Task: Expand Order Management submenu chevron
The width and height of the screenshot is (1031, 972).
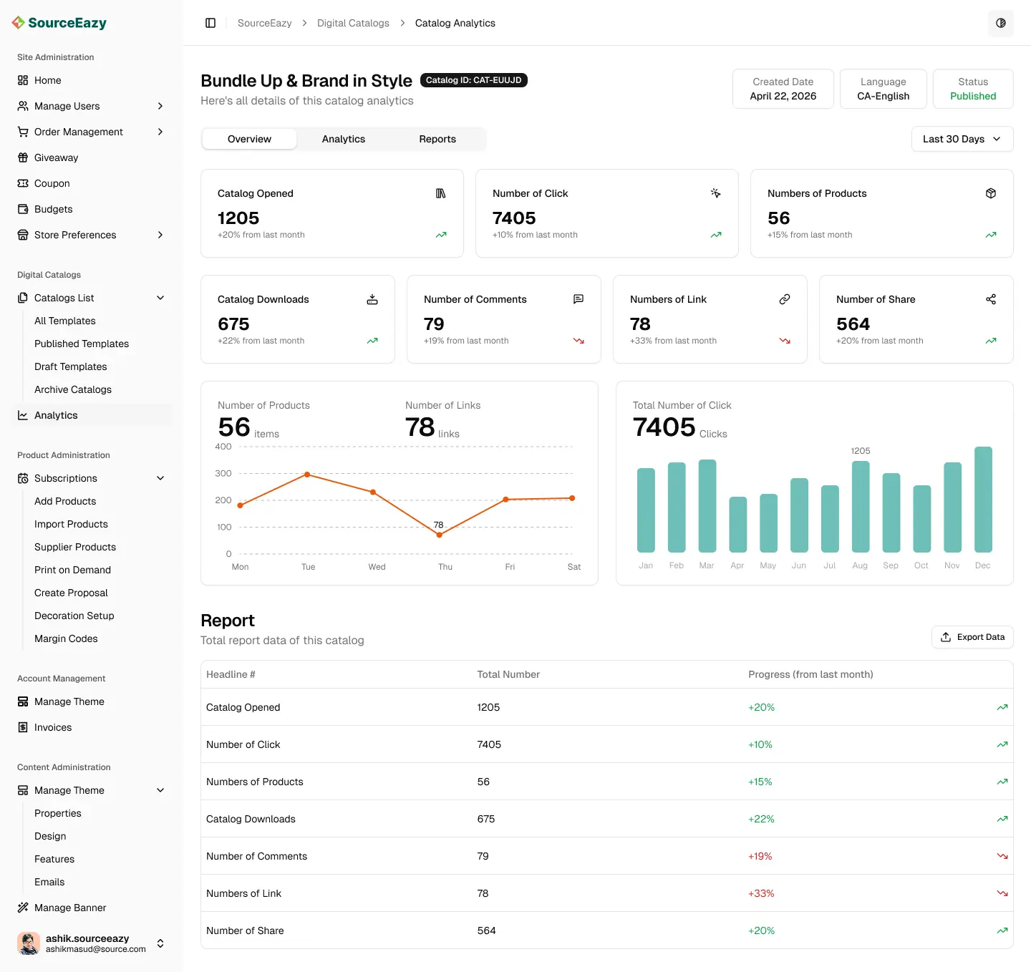Action: coord(160,132)
